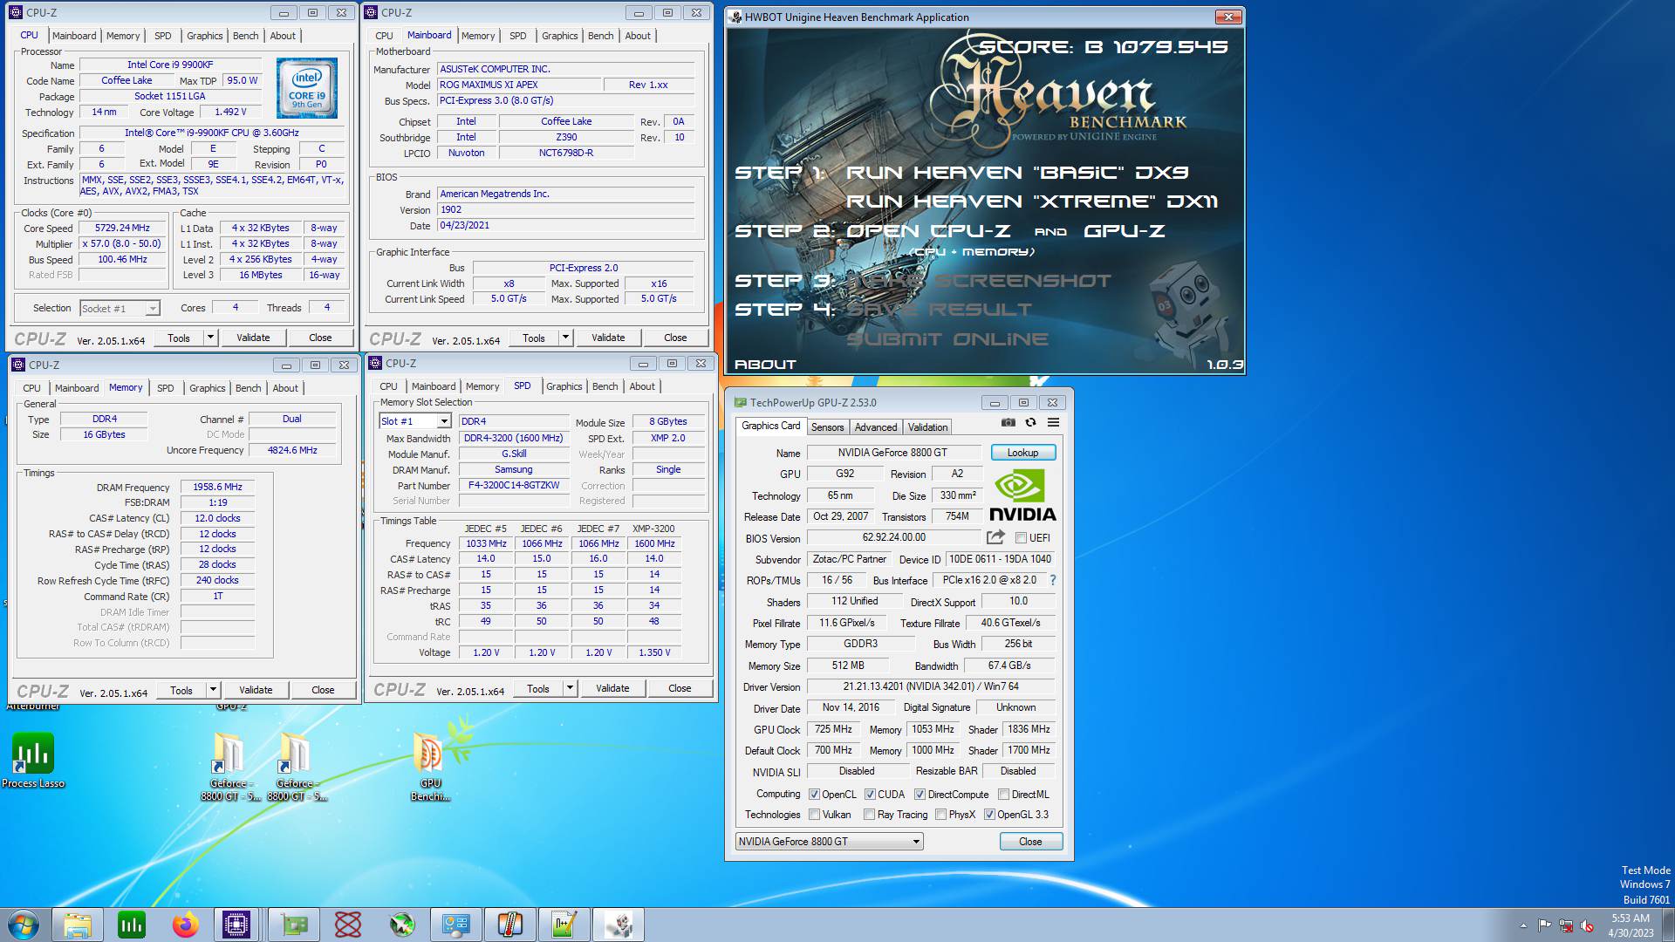
Task: Switch to CPU-Z via the taskbar chip icon
Action: [x=236, y=925]
